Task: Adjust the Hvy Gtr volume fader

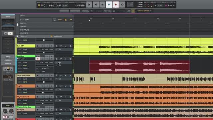Action: [43, 93]
